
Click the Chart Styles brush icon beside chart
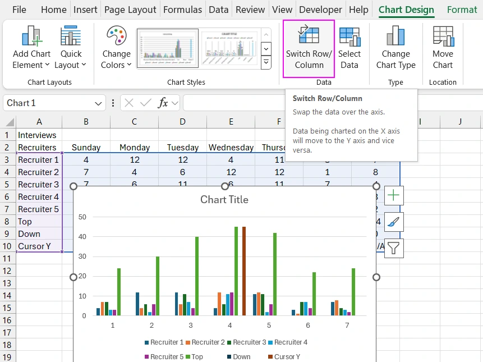click(x=393, y=222)
